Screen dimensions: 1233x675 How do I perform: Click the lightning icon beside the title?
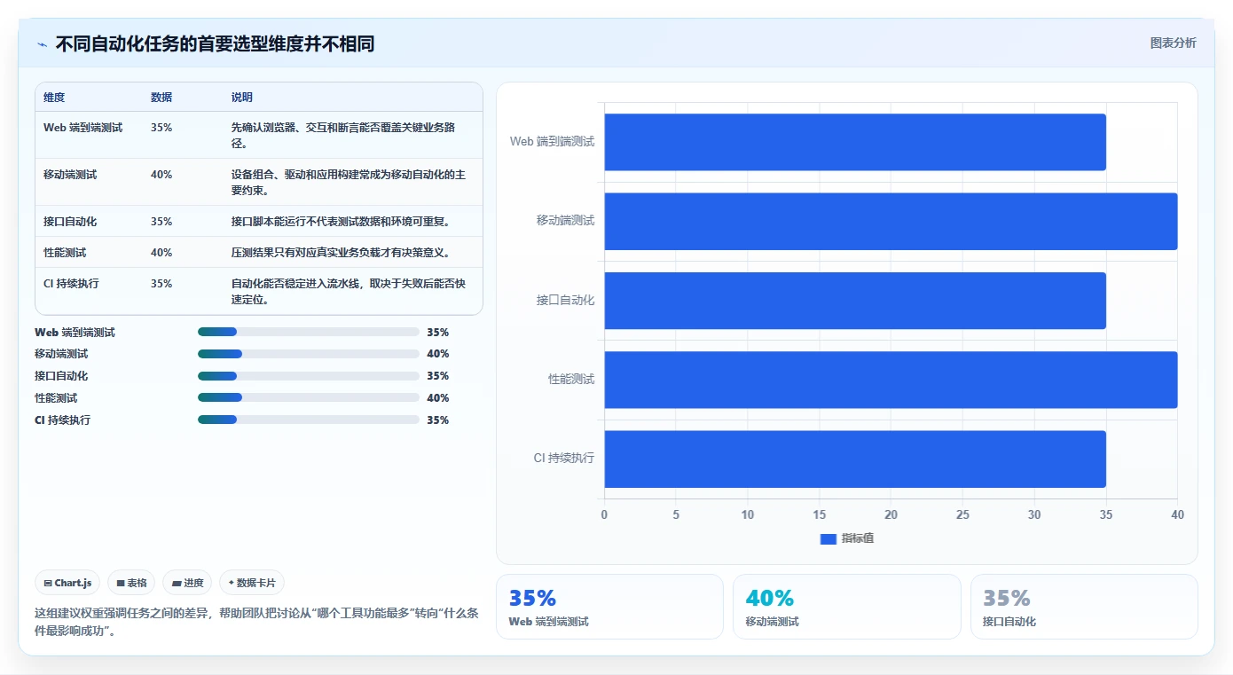pos(42,44)
